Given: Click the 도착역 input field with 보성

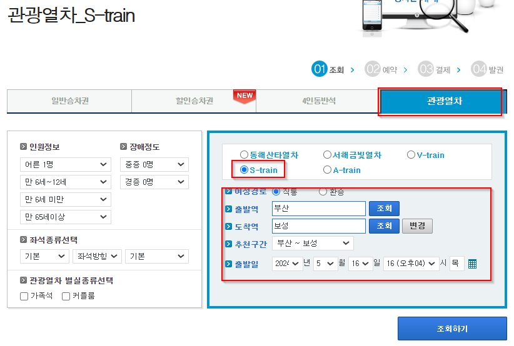Looking at the screenshot, I should [319, 226].
